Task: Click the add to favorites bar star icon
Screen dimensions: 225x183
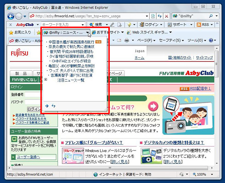Action: click(x=38, y=33)
